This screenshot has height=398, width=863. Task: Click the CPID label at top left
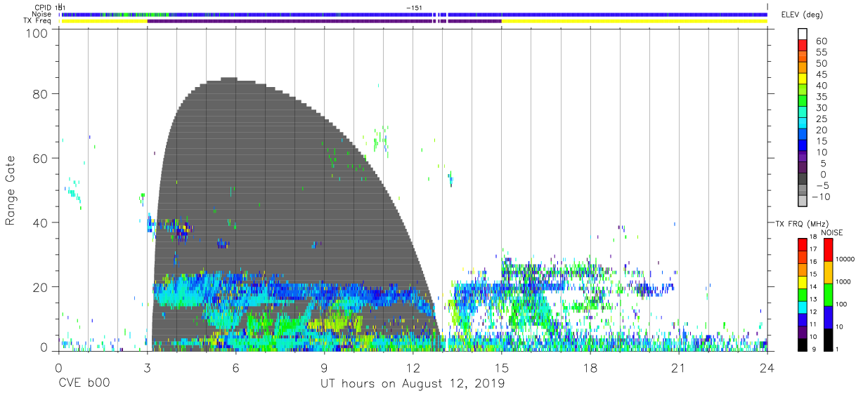pyautogui.click(x=43, y=7)
